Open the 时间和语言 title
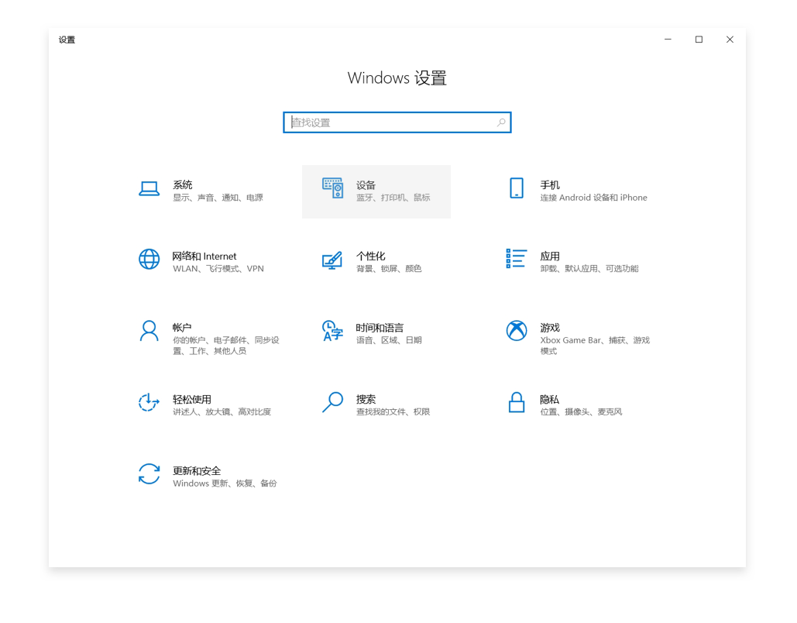 (x=380, y=328)
